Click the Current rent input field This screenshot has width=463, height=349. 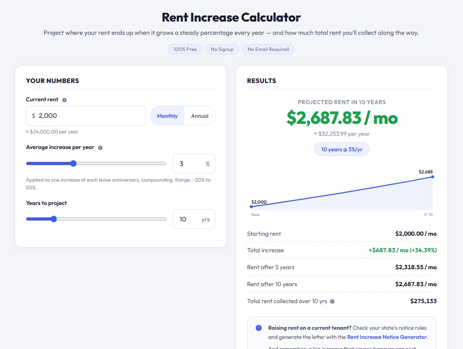86,116
